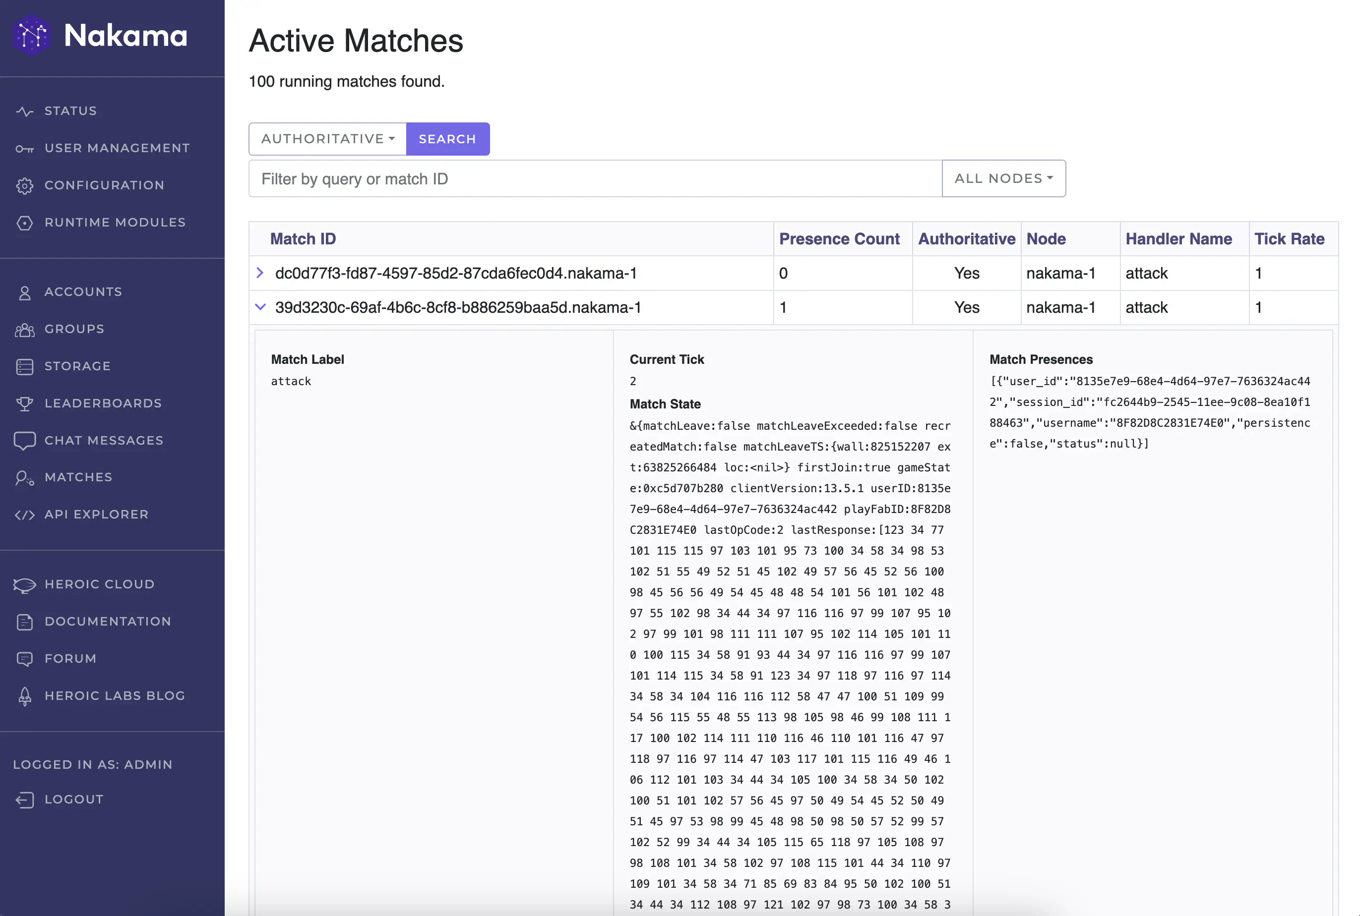
Task: Select match ID 39d3230c-69af-4b6c text
Action: (458, 308)
